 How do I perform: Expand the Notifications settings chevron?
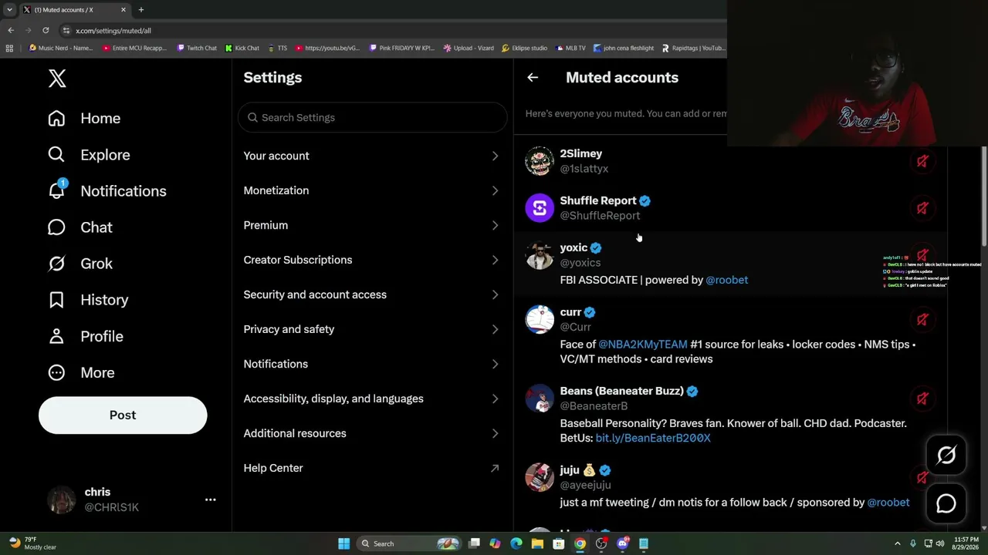click(x=495, y=364)
